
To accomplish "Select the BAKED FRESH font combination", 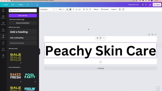I will pos(15,76).
